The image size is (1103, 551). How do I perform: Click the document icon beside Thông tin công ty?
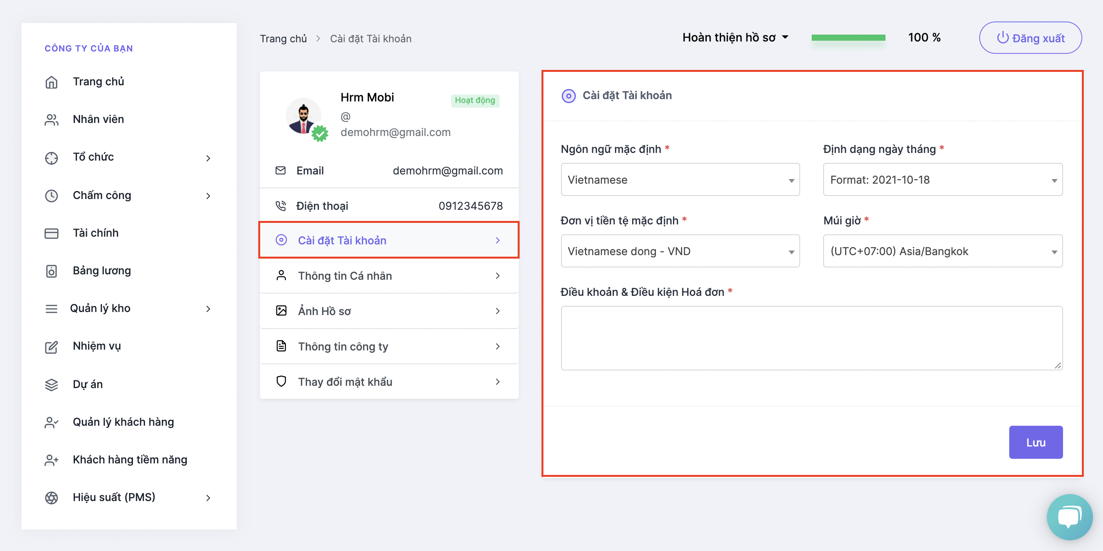(281, 346)
